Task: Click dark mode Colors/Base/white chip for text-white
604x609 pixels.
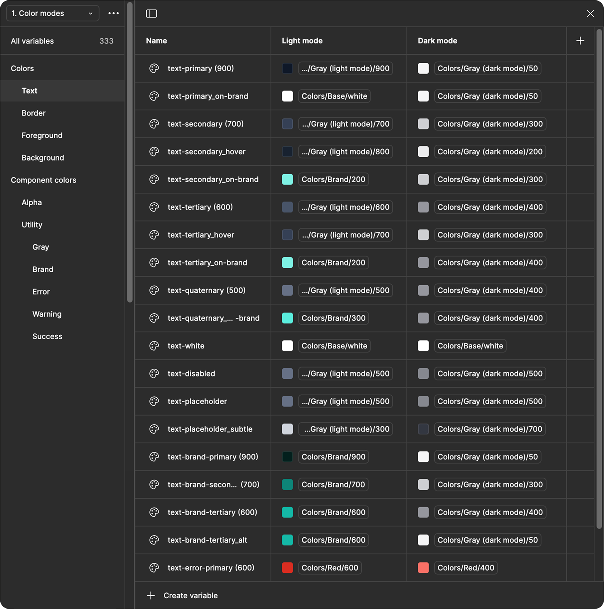Action: [470, 346]
